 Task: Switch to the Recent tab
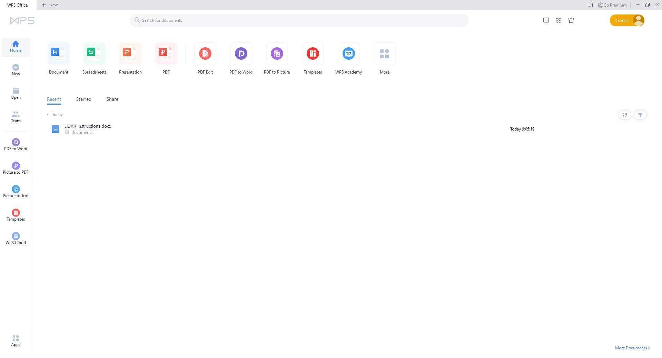pyautogui.click(x=54, y=99)
